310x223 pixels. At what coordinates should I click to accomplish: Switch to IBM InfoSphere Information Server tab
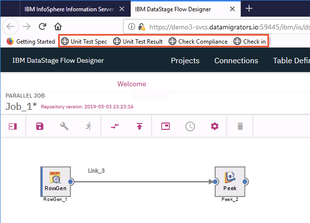tap(69, 9)
